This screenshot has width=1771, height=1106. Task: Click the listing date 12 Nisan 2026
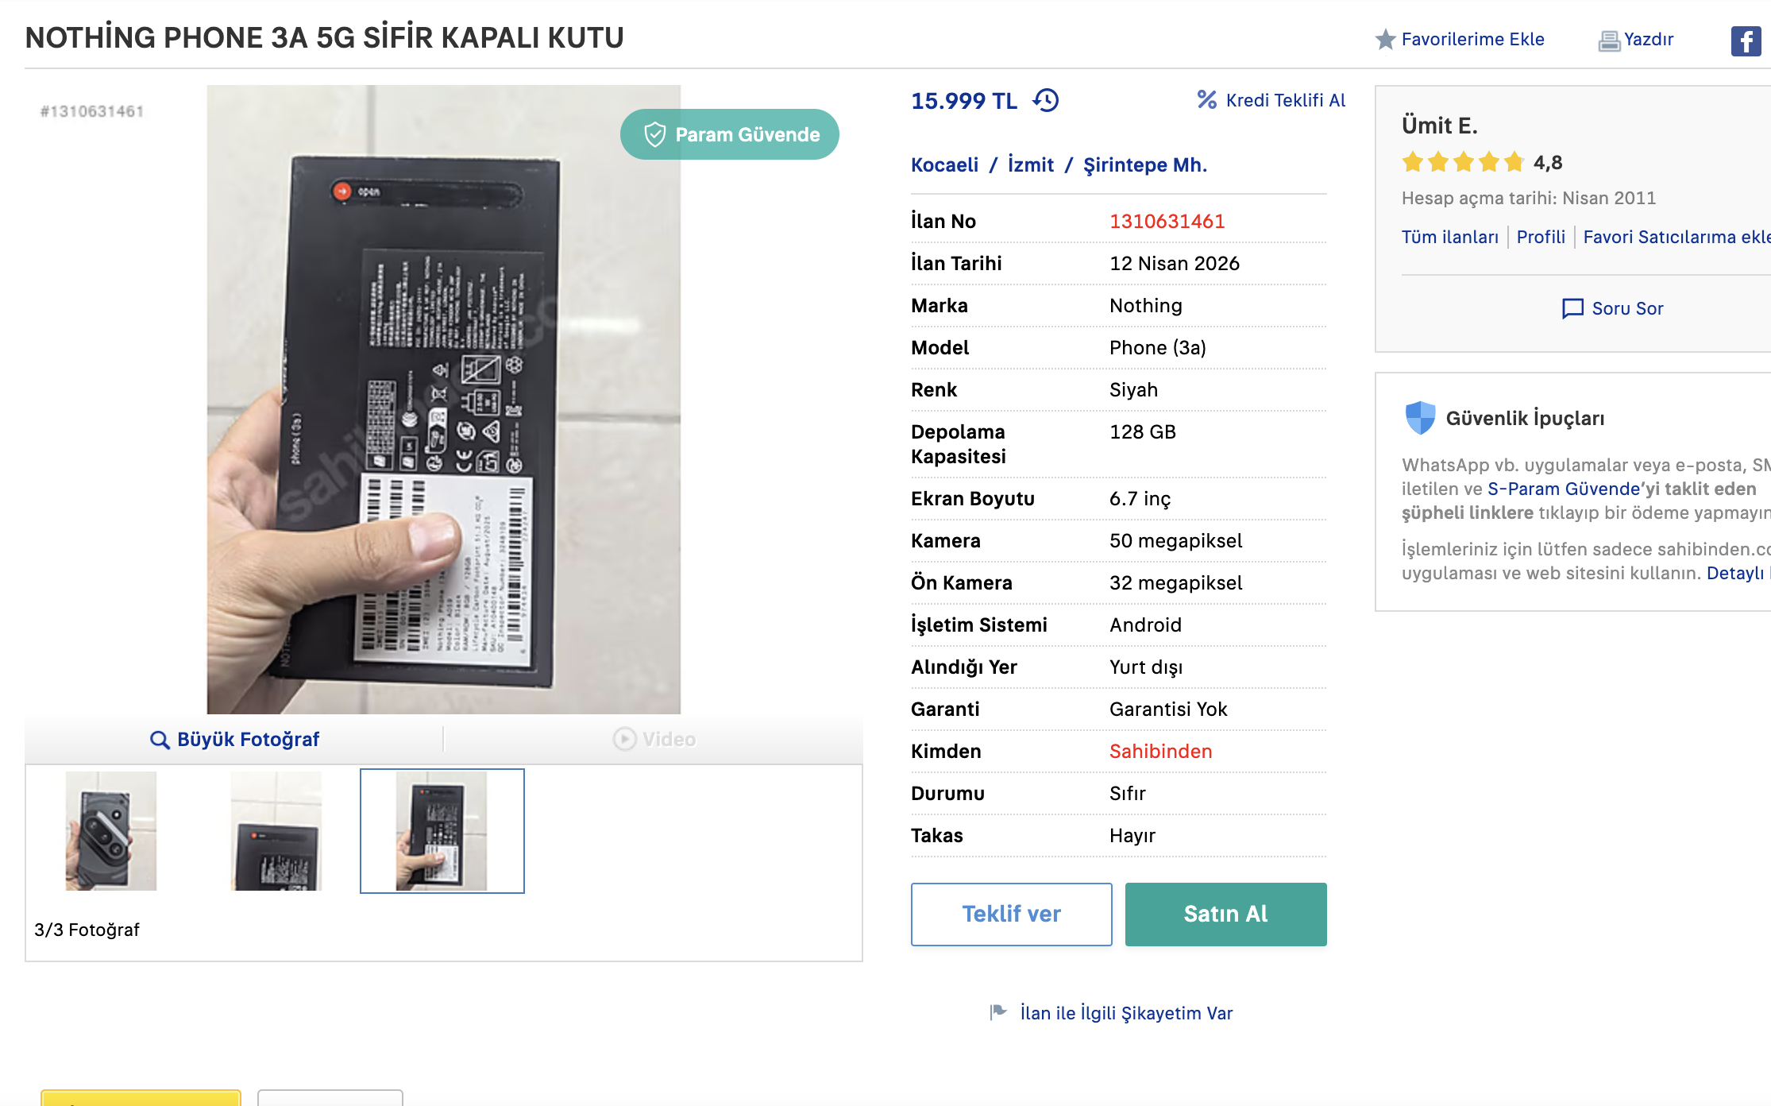1174,263
